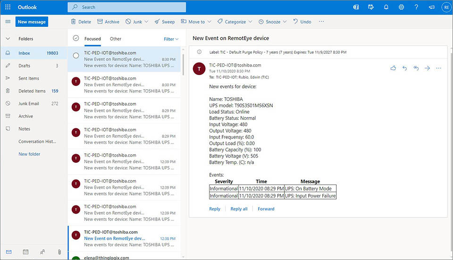Click the Reply all link below message

coord(239,209)
